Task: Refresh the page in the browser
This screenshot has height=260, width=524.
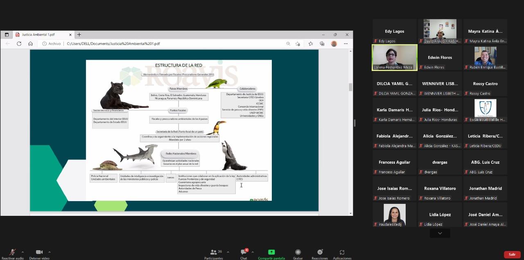Action: pos(19,44)
